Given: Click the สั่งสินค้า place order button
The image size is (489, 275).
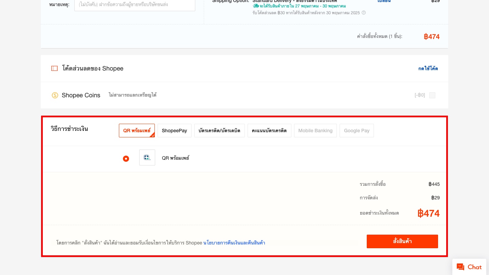Looking at the screenshot, I should click(x=402, y=241).
